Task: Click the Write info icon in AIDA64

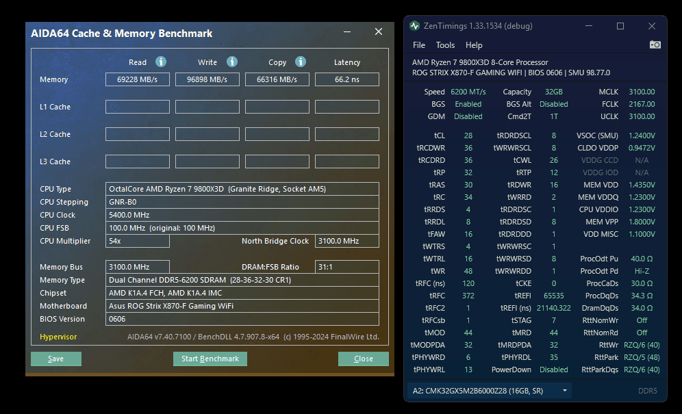Action: click(232, 62)
